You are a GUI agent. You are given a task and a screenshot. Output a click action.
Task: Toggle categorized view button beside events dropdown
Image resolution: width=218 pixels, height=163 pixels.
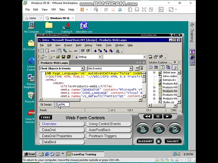[141, 68]
